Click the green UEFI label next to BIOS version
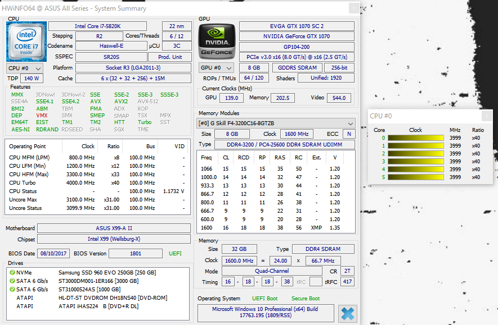This screenshot has height=325, width=498. (x=176, y=253)
